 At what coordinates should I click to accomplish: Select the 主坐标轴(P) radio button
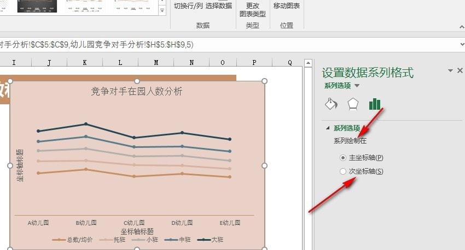click(343, 158)
